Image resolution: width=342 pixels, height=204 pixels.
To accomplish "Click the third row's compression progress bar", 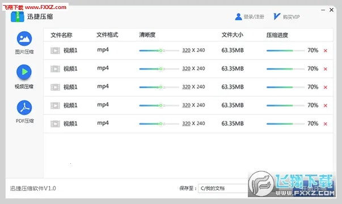I will coord(285,87).
